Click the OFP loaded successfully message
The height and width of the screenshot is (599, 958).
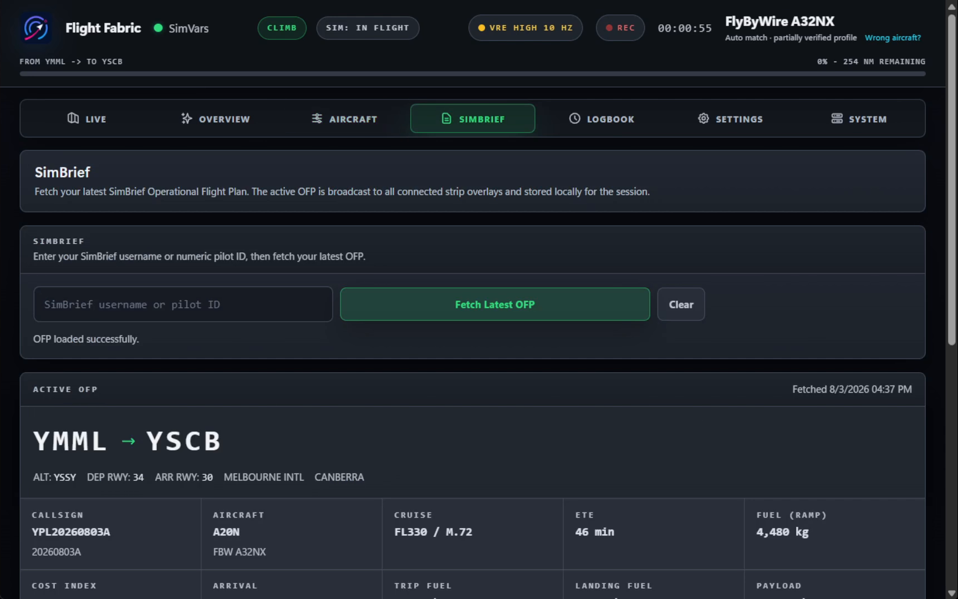point(86,339)
